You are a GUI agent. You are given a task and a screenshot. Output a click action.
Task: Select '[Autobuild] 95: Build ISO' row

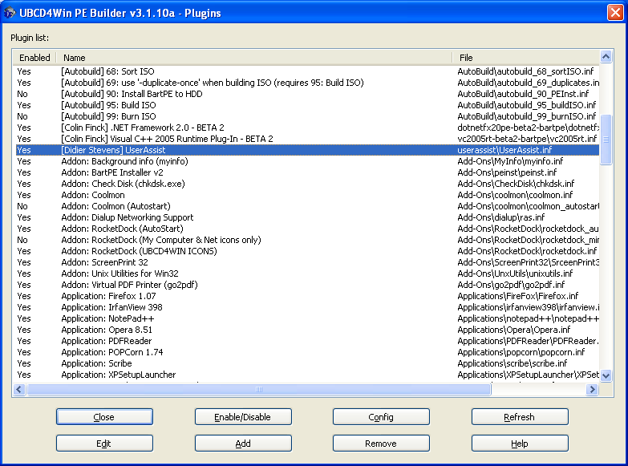(307, 105)
